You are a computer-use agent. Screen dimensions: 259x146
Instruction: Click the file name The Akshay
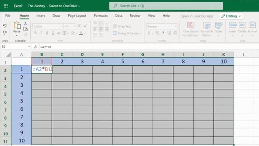click(x=36, y=6)
